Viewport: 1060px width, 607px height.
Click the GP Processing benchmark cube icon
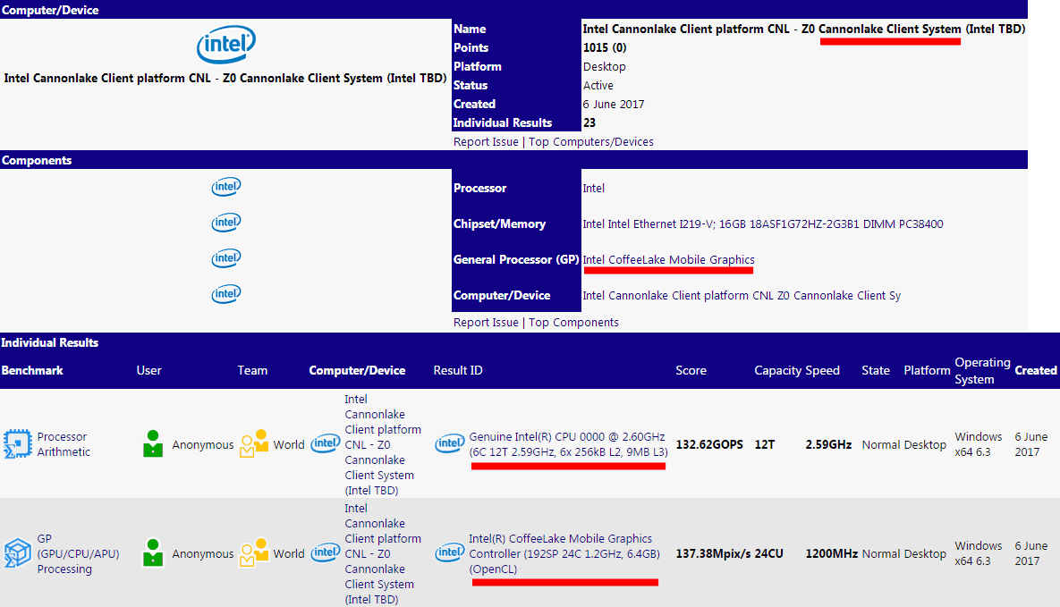(17, 553)
